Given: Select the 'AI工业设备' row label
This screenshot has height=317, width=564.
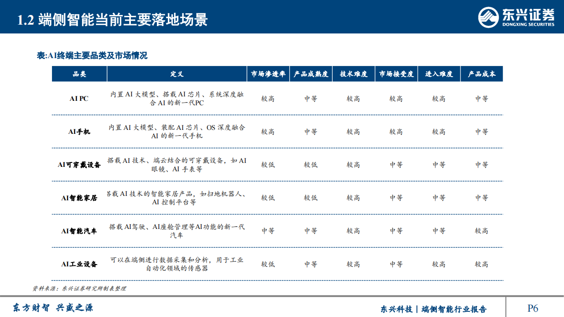Looking at the screenshot, I should pos(79,264).
